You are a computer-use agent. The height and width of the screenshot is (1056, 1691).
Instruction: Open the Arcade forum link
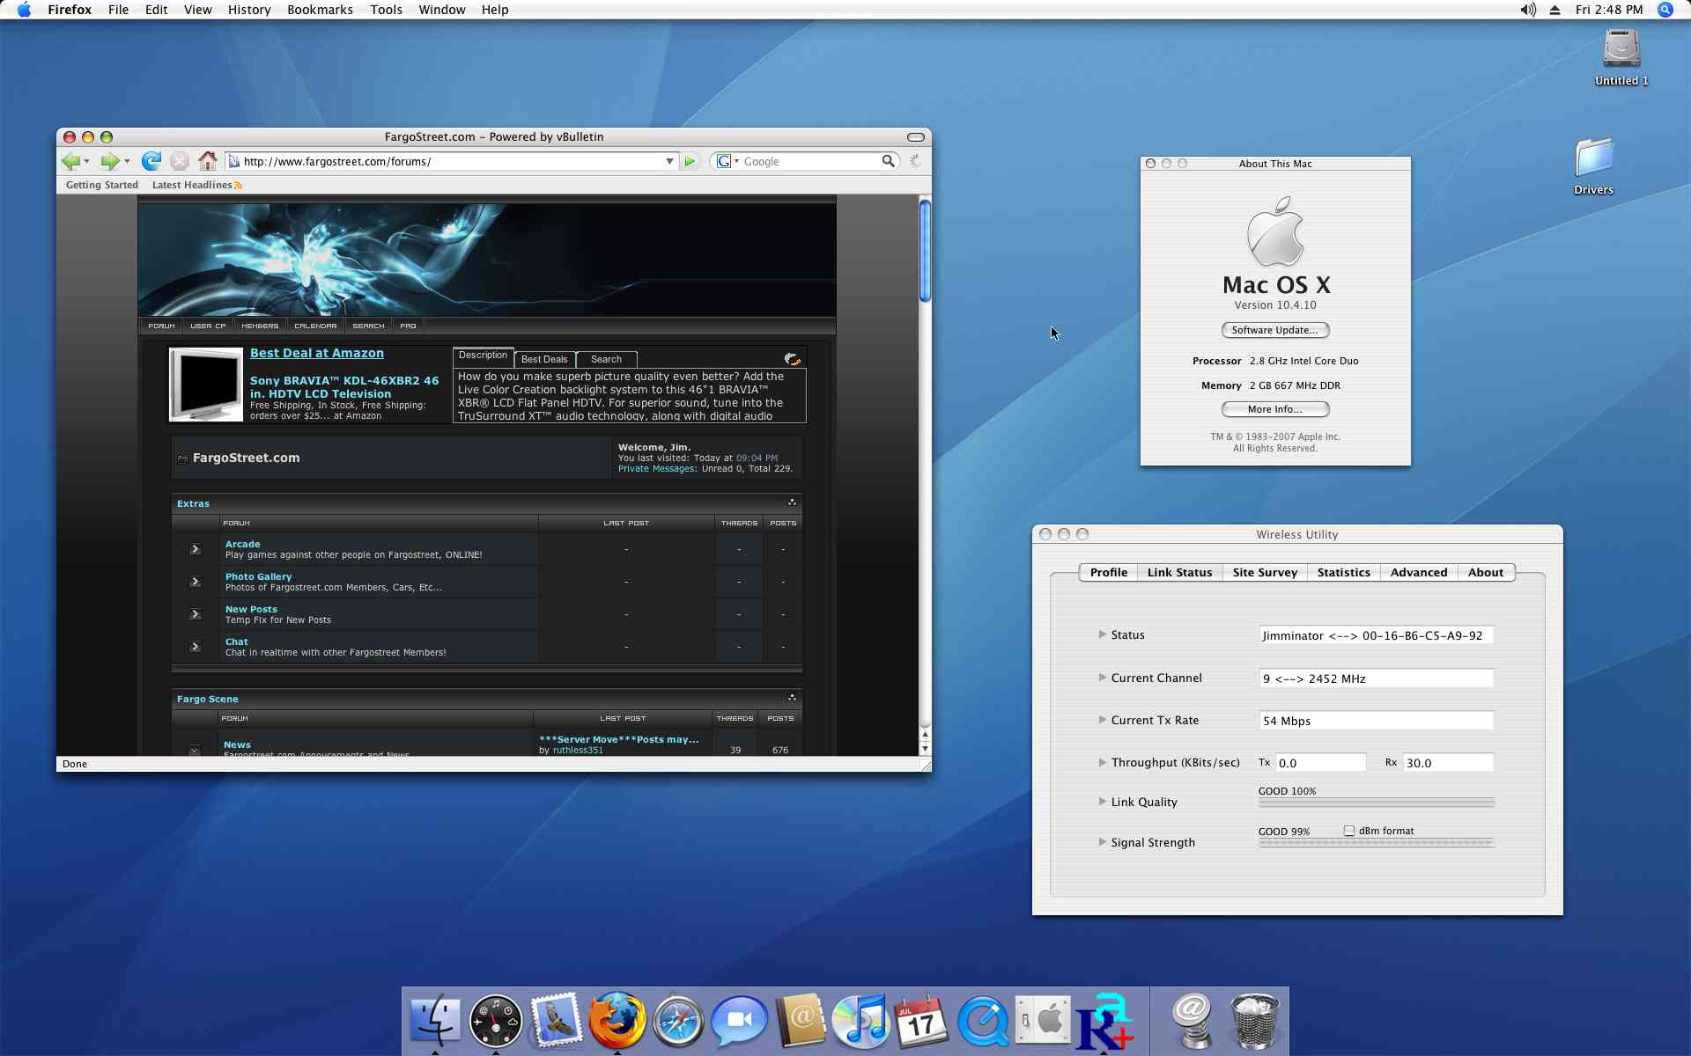[242, 544]
